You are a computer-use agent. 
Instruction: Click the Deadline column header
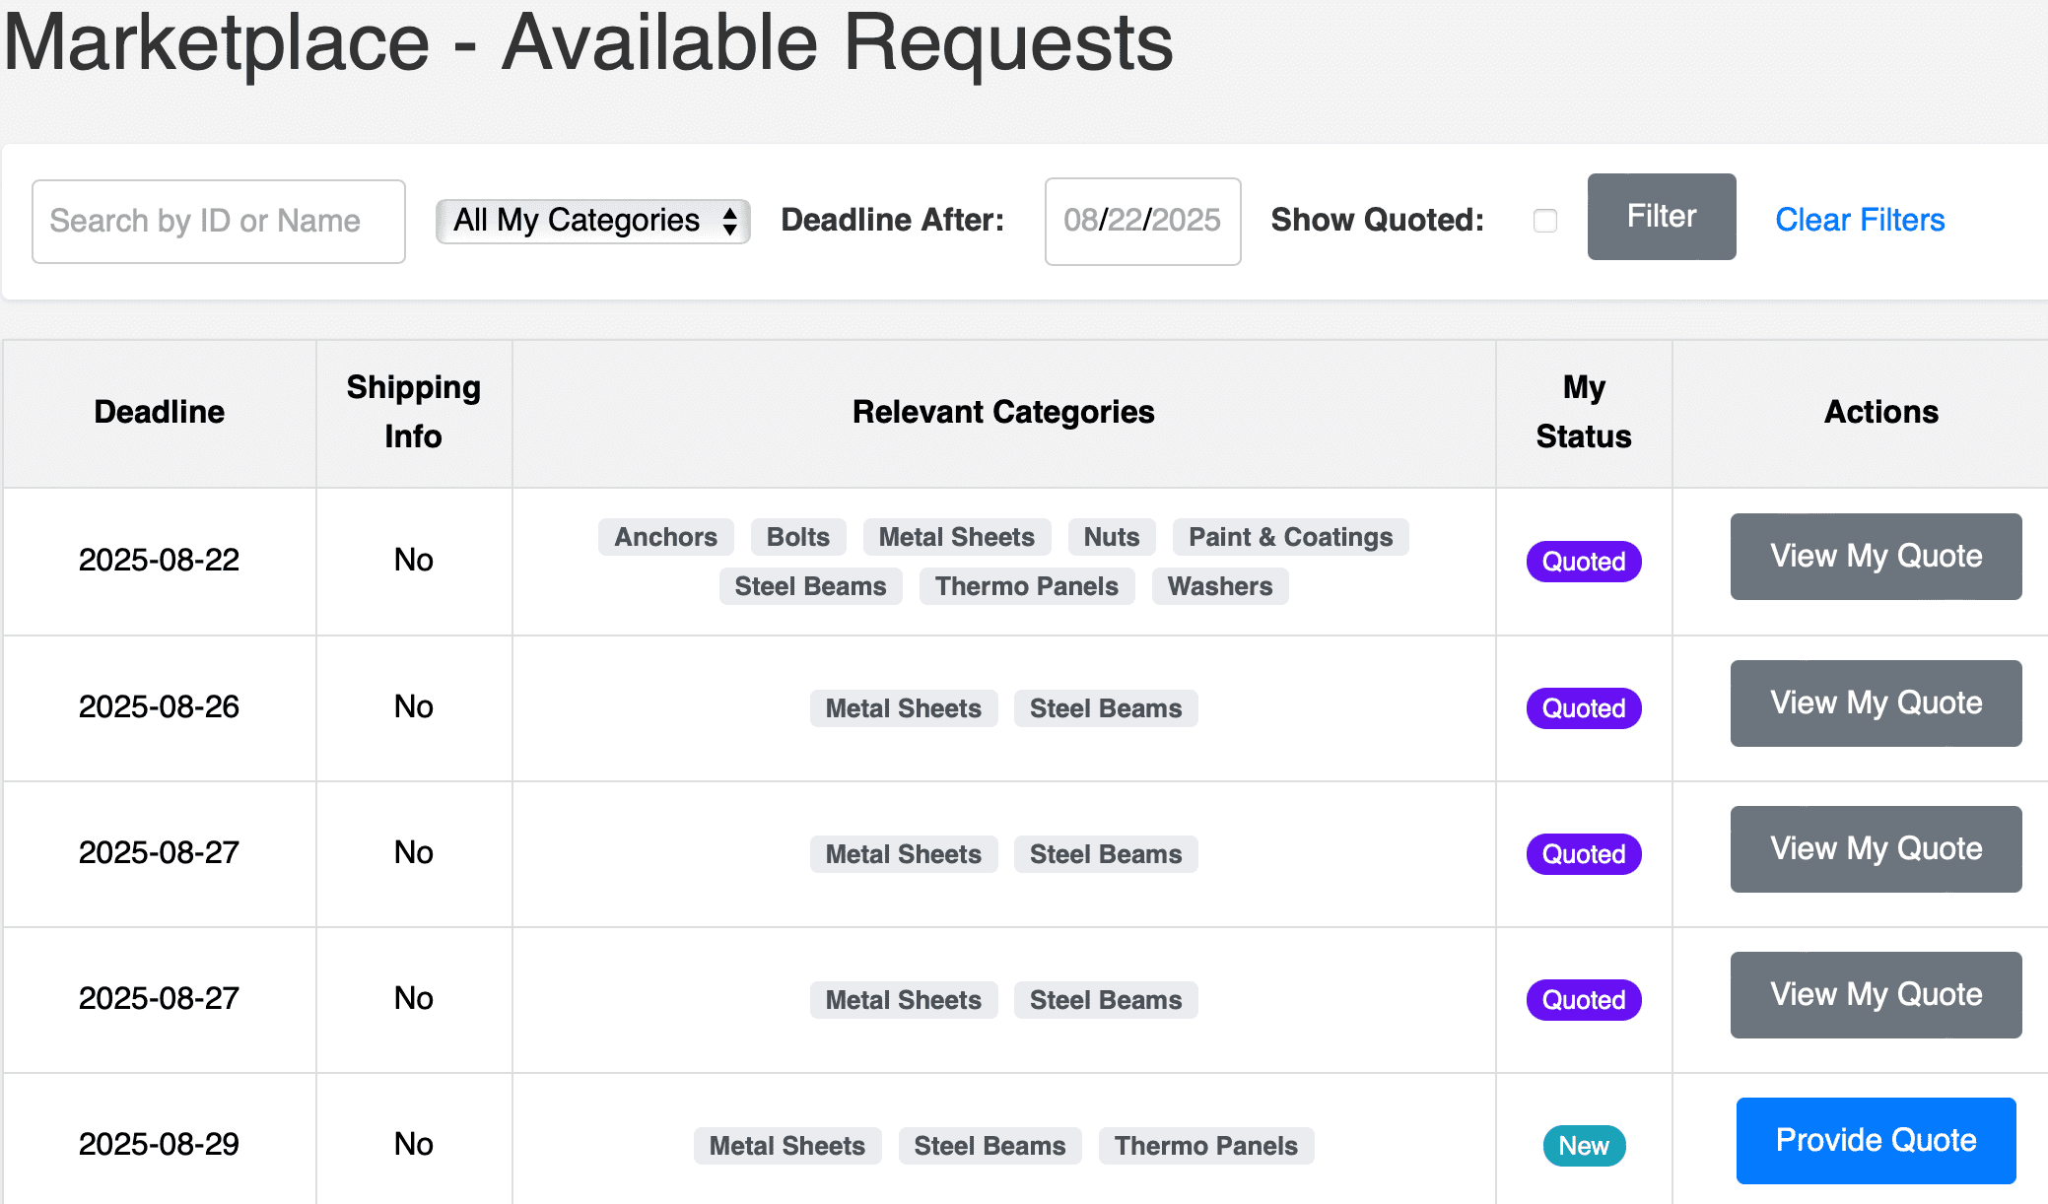pyautogui.click(x=159, y=412)
